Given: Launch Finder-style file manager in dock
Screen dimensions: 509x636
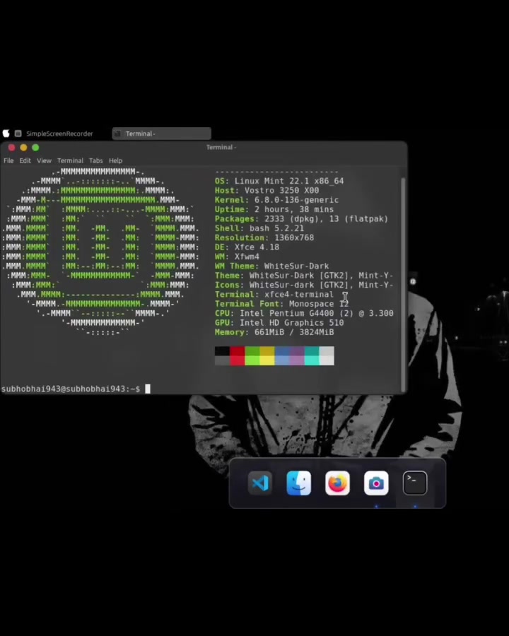Looking at the screenshot, I should [x=299, y=483].
